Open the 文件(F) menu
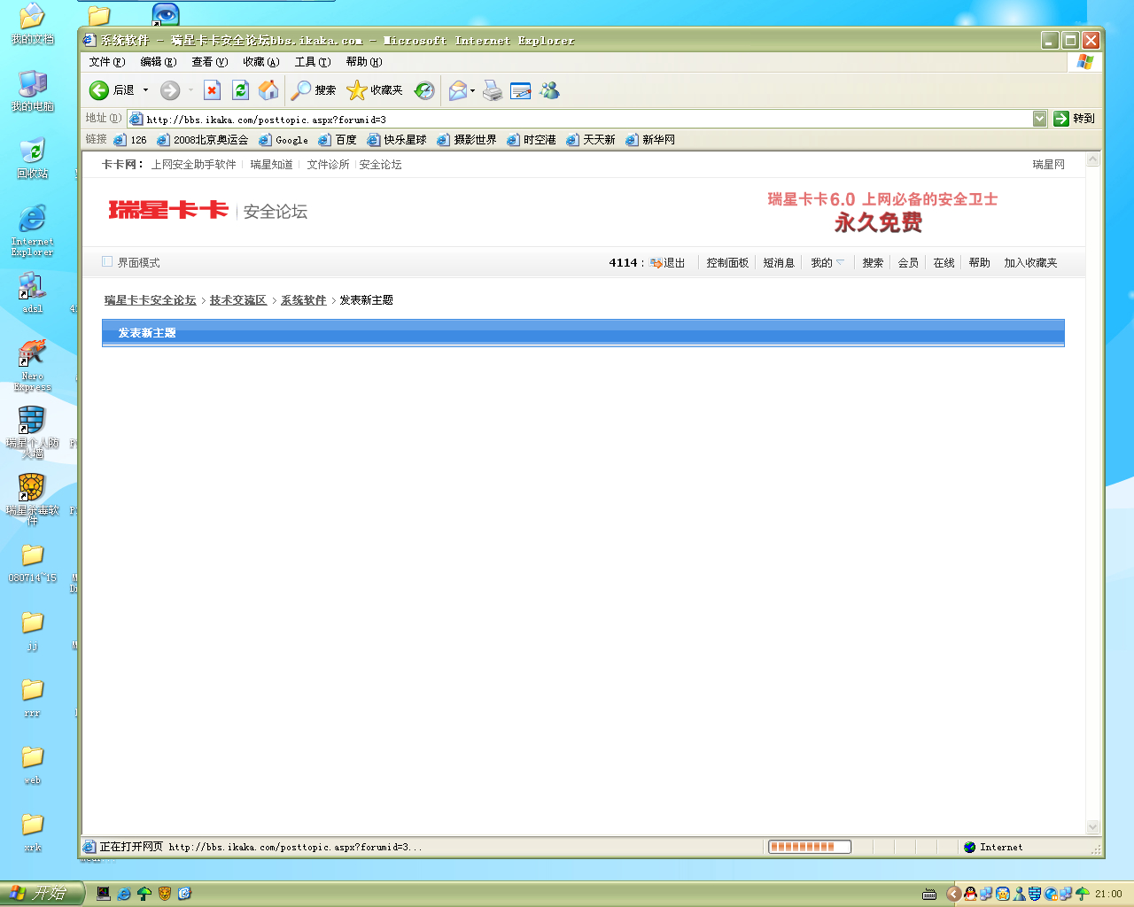Image resolution: width=1134 pixels, height=907 pixels. coord(107,62)
